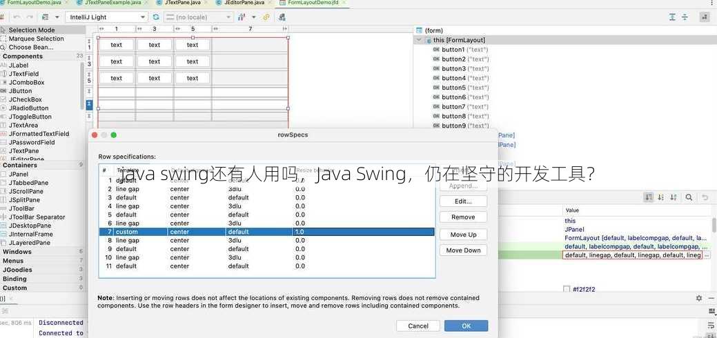717x338 pixels.
Task: Select the (form) node in the structure tree
Action: (x=429, y=30)
